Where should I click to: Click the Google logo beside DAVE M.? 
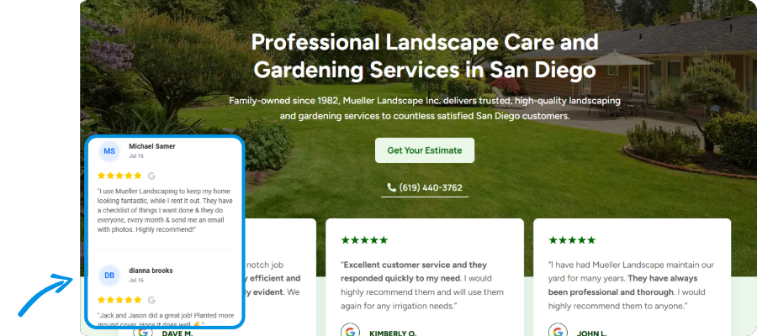tap(142, 331)
